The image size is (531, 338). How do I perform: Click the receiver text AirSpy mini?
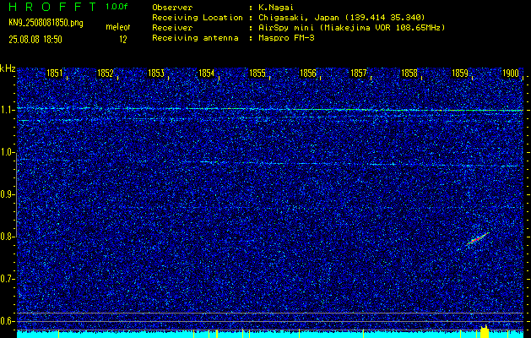287,27
